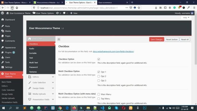Expand the Color Selection section

click(x=41, y=82)
